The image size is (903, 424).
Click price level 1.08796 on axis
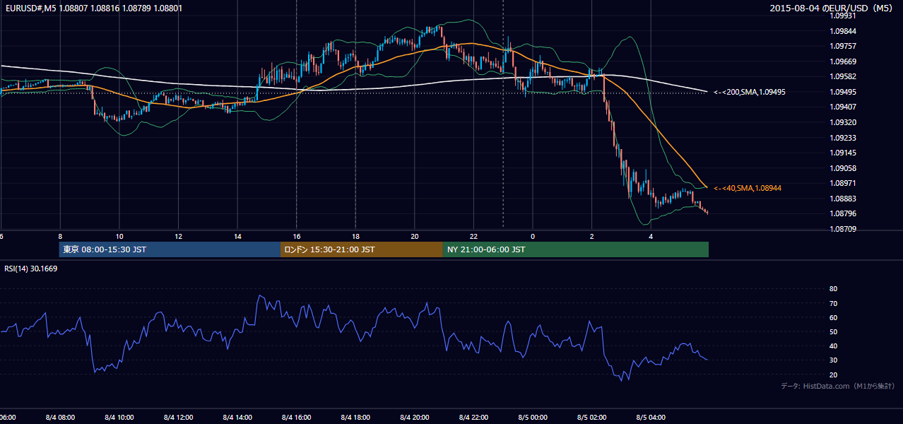click(x=844, y=213)
